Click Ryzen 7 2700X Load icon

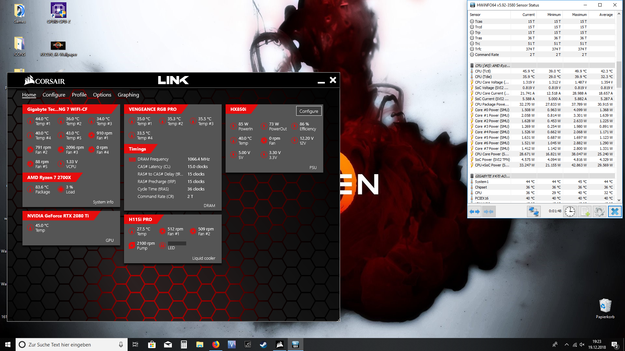tap(61, 189)
